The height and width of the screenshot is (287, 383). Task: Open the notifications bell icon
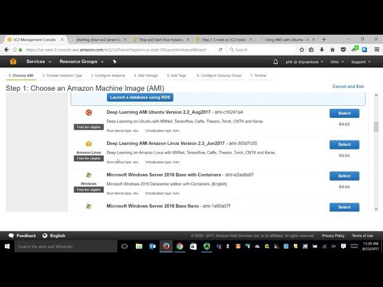pos(275,62)
